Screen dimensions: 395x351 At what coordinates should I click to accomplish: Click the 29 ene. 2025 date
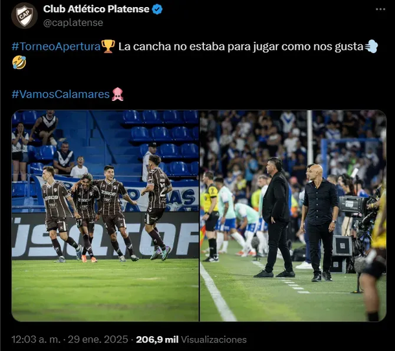(98, 339)
